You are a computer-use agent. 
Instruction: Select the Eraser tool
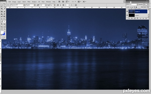click(x=2, y=16)
